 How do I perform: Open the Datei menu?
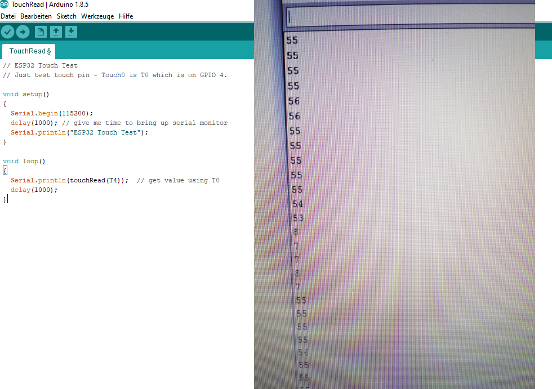(8, 16)
